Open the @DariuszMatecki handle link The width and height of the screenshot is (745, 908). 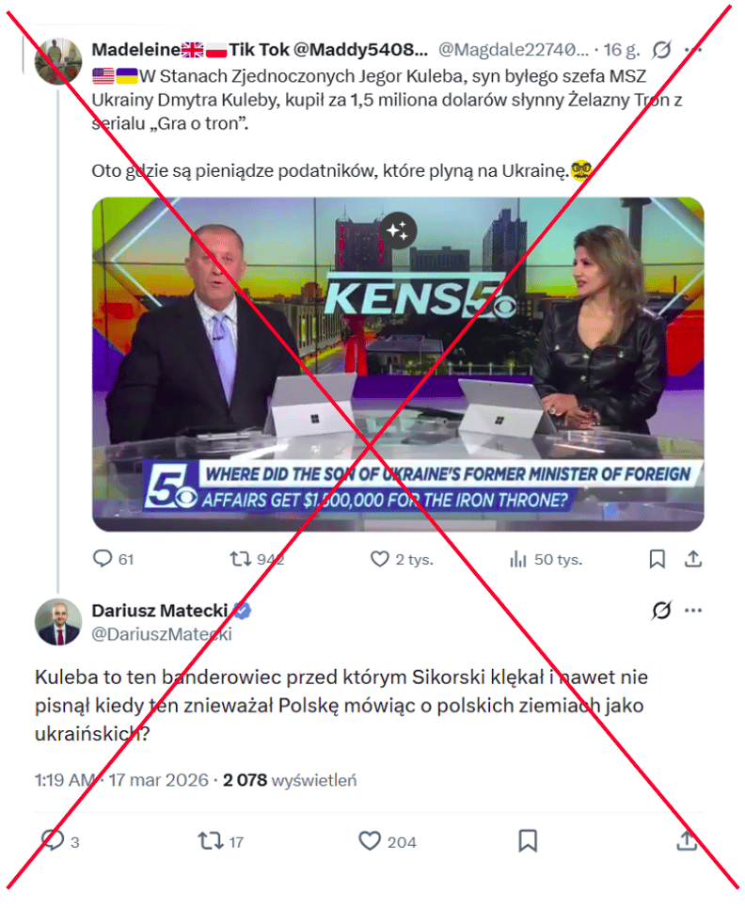pyautogui.click(x=162, y=634)
